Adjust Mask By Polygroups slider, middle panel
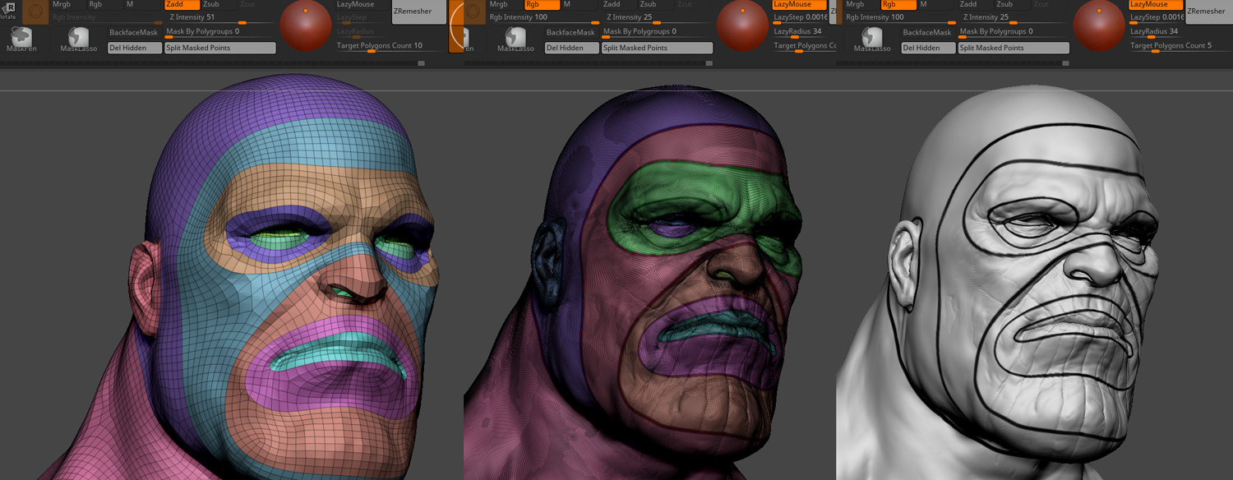 (x=658, y=32)
